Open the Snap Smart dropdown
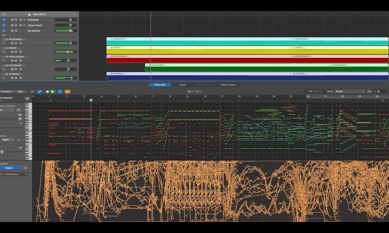389x233 pixels. coord(350,92)
